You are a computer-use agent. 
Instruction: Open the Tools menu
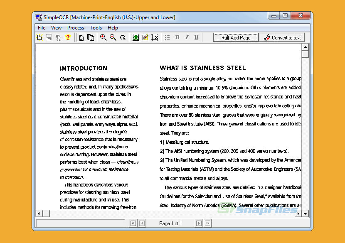pos(96,28)
